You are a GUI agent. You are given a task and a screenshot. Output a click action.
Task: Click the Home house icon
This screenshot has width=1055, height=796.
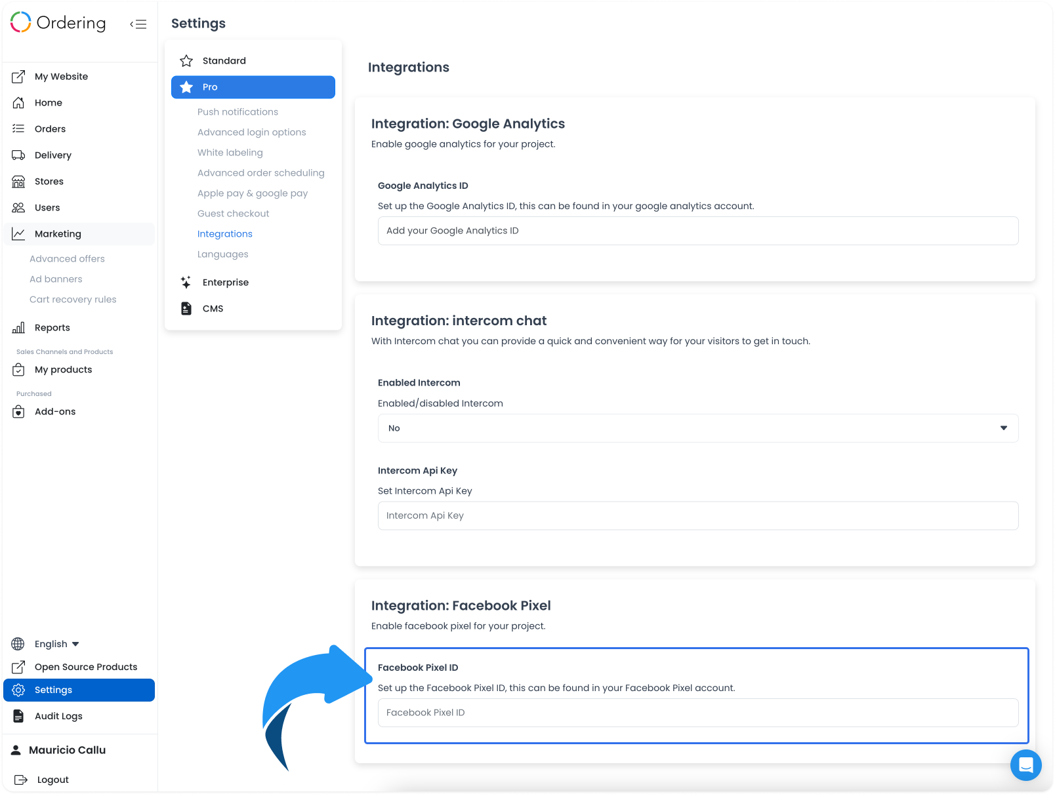(18, 103)
